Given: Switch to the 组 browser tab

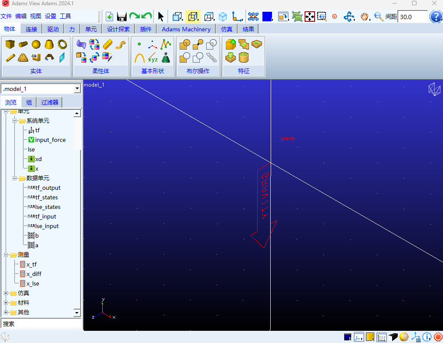Looking at the screenshot, I should click(x=29, y=102).
